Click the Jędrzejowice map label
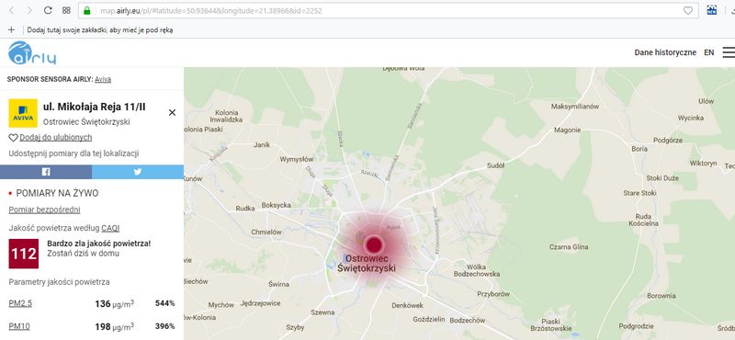This screenshot has height=340, width=735. (x=260, y=303)
